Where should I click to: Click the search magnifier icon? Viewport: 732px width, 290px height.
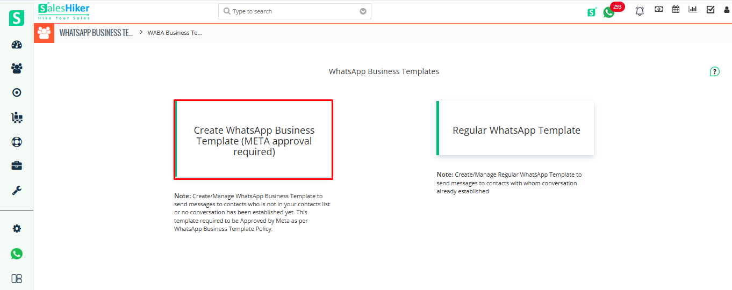[227, 11]
